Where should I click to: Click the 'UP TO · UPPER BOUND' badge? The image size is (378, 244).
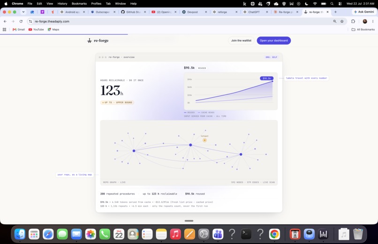tap(117, 102)
